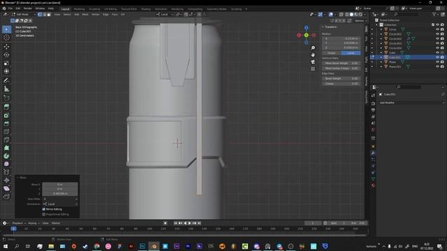The height and width of the screenshot is (251, 447).
Task: Collapse the Transform panel
Action: point(323,26)
